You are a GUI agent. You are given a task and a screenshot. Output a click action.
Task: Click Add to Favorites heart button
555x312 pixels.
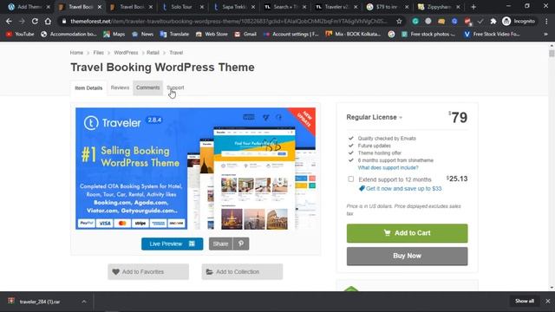(148, 271)
